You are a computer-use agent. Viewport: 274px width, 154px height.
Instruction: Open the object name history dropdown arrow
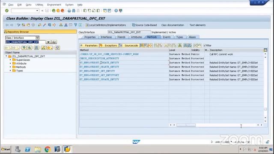tap(48, 42)
